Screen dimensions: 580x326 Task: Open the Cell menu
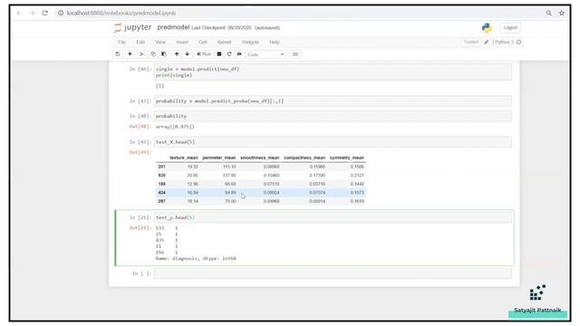[x=203, y=43]
